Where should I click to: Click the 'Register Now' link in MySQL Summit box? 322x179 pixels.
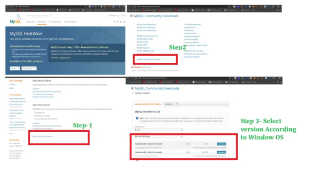tap(65, 58)
